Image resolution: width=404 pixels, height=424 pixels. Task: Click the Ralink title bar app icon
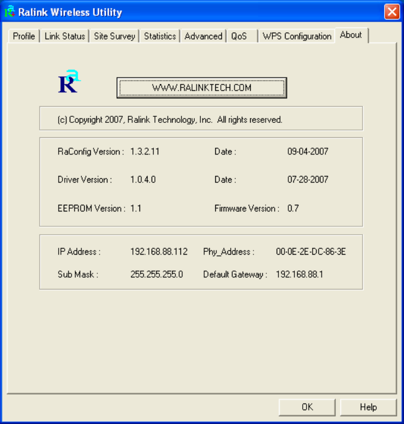(9, 12)
